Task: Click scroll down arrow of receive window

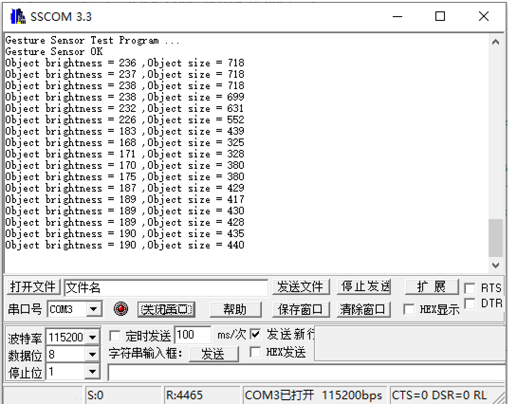Action: click(x=495, y=266)
